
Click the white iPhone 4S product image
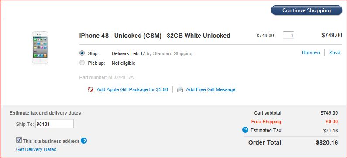(40, 47)
